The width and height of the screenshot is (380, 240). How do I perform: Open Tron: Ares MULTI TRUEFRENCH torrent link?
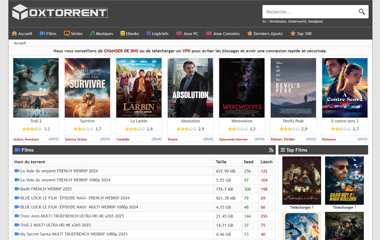pyautogui.click(x=72, y=216)
